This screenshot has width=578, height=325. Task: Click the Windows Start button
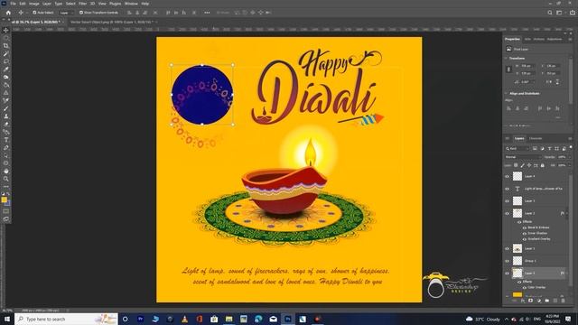pos(7,319)
